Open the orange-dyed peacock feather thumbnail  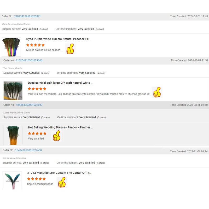click(13, 135)
